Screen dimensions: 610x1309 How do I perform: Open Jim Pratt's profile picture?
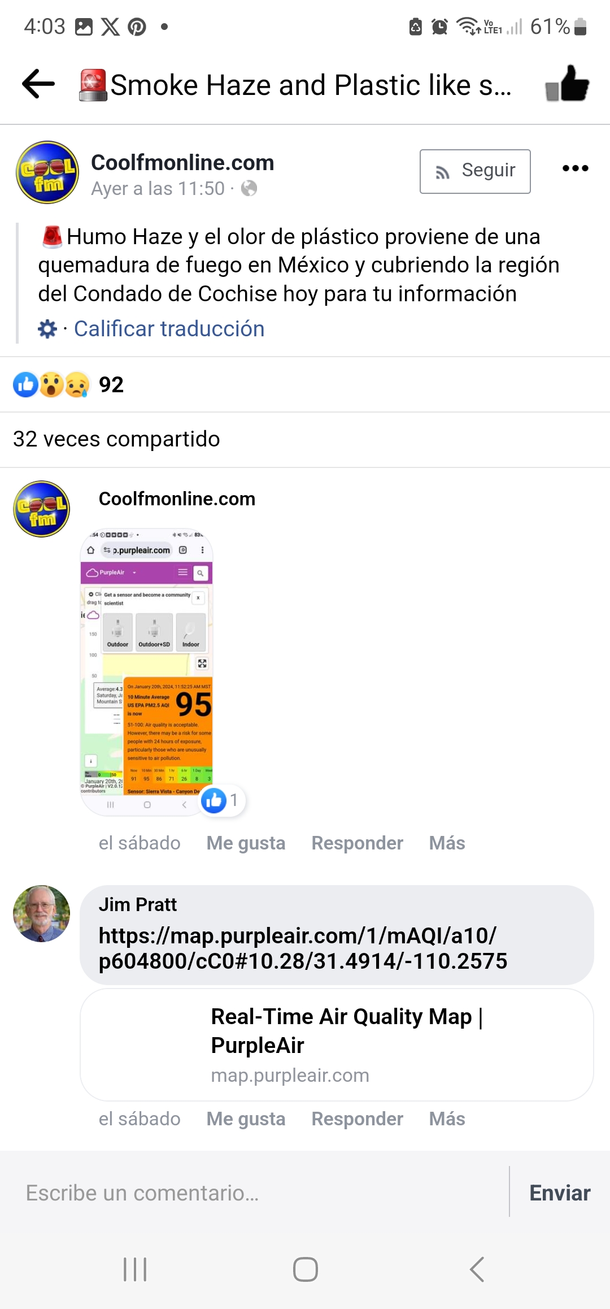tap(42, 913)
